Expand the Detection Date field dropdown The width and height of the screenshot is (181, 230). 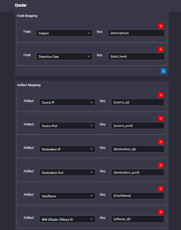point(64,56)
